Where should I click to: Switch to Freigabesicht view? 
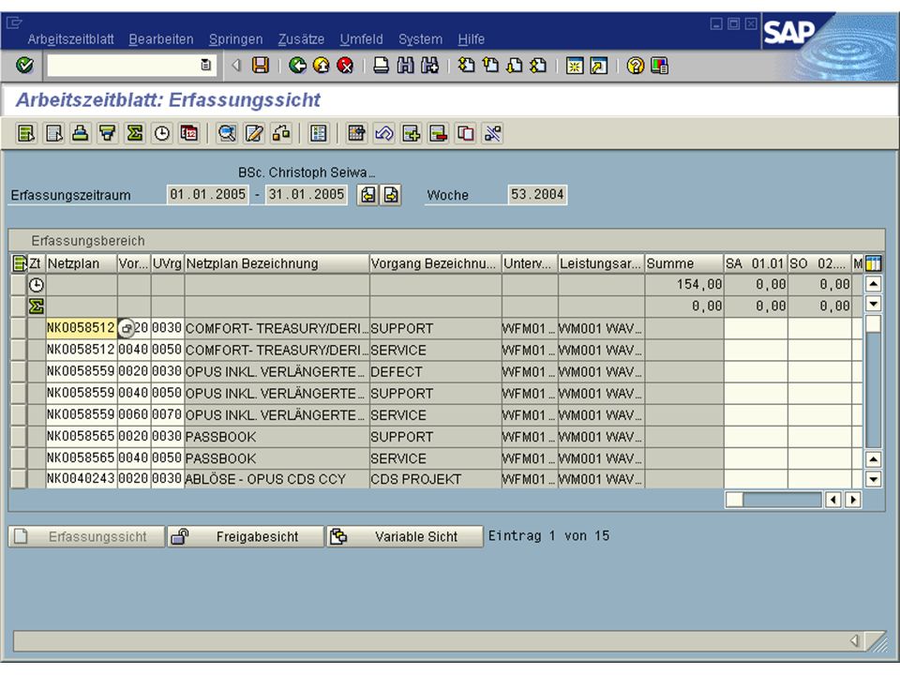246,536
